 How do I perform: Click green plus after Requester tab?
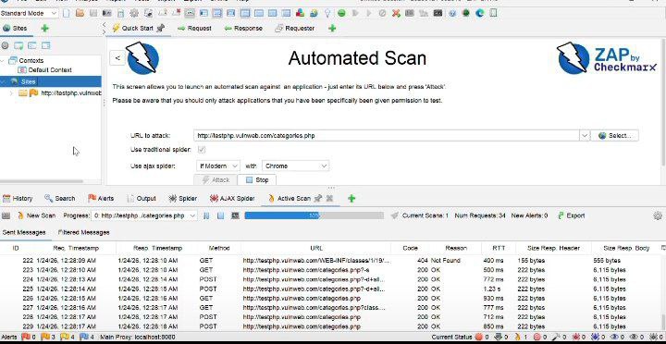click(332, 29)
